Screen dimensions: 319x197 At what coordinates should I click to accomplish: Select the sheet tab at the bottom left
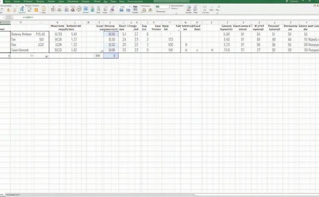3,195
